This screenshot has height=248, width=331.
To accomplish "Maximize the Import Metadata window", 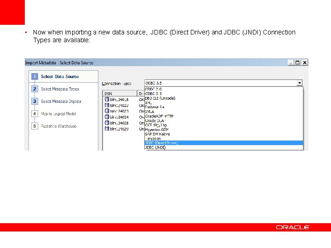I will point(297,62).
